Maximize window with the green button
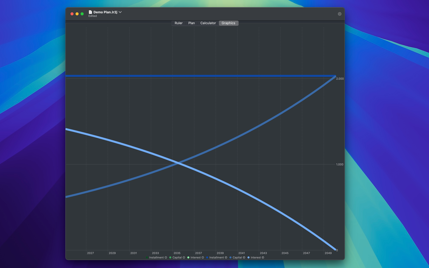The height and width of the screenshot is (268, 429). (82, 14)
